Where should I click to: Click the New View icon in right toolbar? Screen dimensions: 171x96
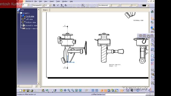tap(152, 60)
